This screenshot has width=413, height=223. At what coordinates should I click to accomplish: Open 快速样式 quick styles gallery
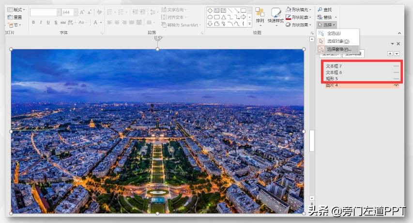coord(275,15)
